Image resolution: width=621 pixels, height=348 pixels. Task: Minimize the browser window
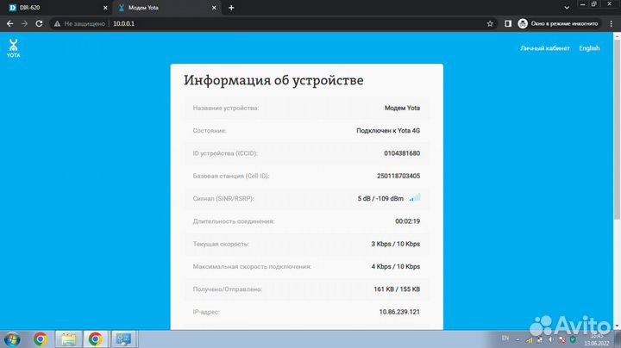pyautogui.click(x=582, y=4)
